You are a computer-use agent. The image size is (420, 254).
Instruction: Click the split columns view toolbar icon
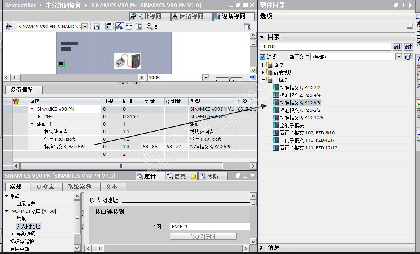139,27
